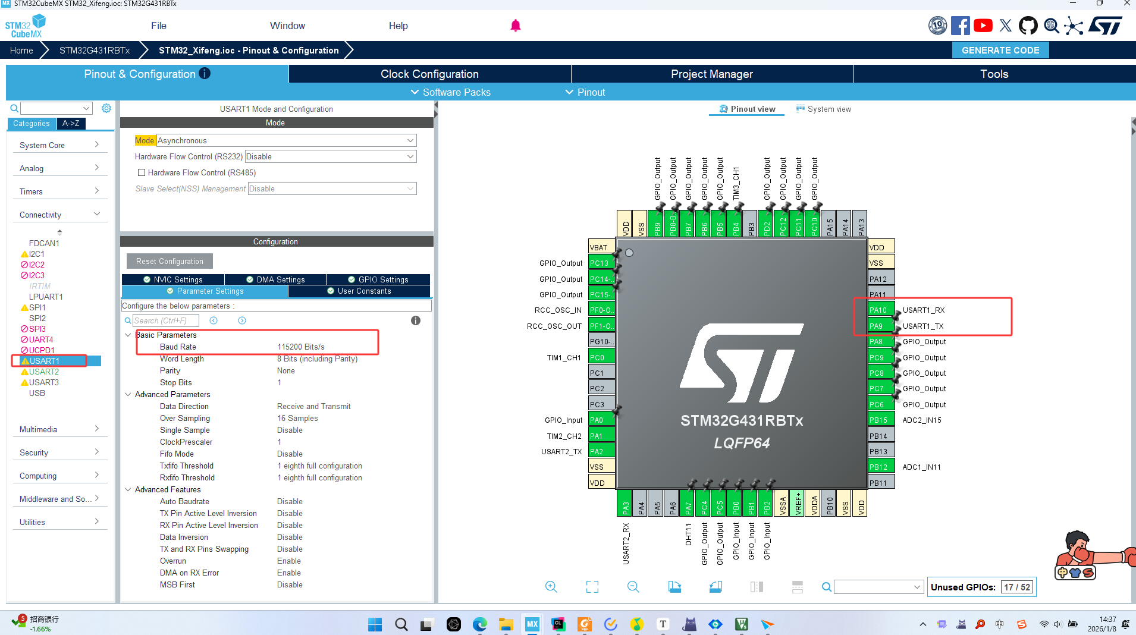Select USART2 in the Connectivity list
Viewport: 1136px width, 635px height.
click(x=44, y=372)
